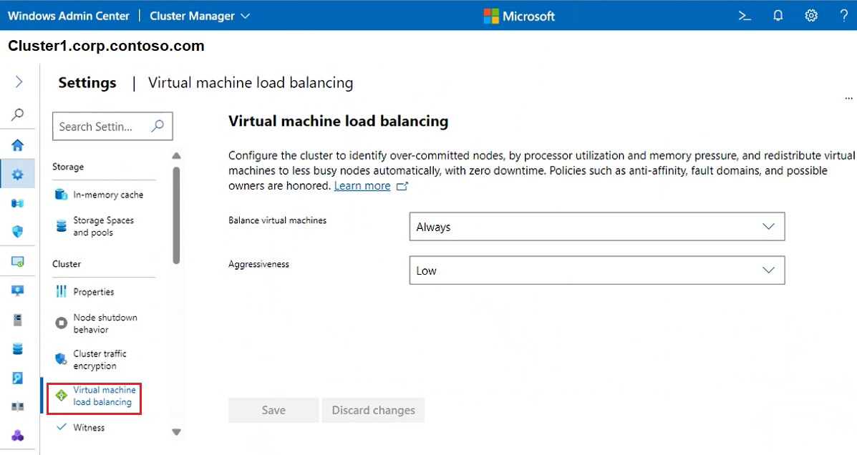857x455 pixels.
Task: Open the Security shield sidebar icon
Action: pyautogui.click(x=17, y=232)
